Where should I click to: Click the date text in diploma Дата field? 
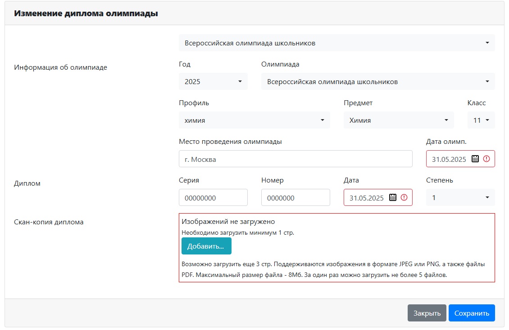(x=367, y=198)
